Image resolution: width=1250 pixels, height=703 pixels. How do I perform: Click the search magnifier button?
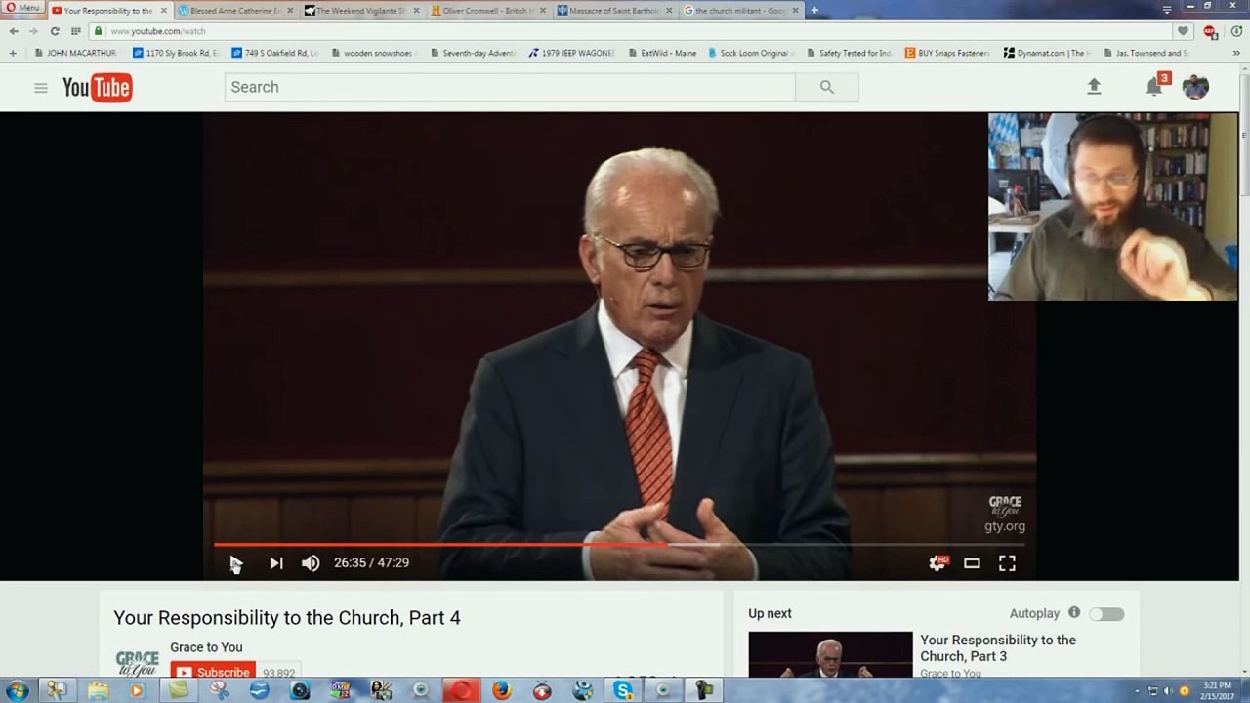click(827, 87)
